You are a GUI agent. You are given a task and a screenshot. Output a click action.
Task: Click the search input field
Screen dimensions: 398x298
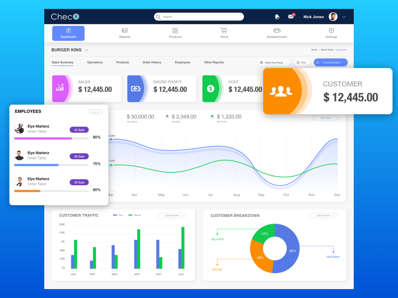[x=199, y=17]
